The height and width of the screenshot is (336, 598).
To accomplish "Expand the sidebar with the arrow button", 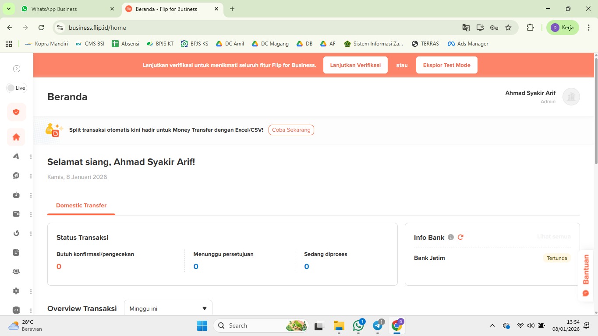I will click(16, 69).
